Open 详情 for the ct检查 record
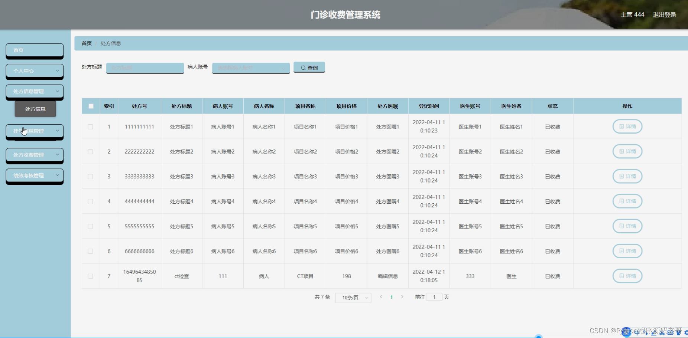The height and width of the screenshot is (338, 688). (x=627, y=276)
